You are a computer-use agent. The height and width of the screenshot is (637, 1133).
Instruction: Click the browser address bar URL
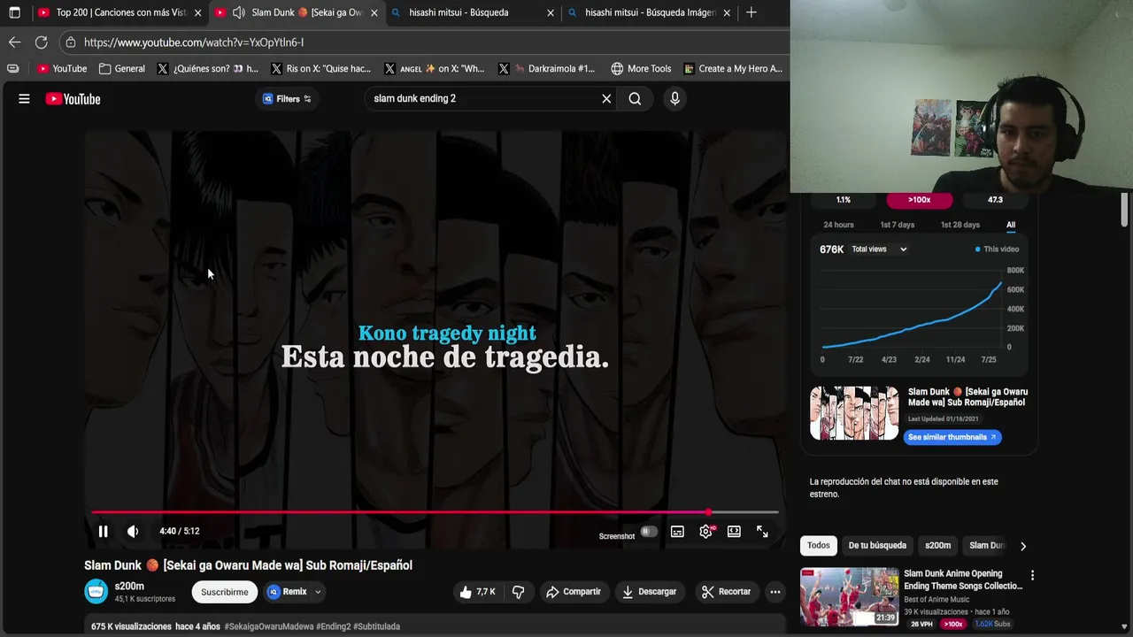(194, 42)
